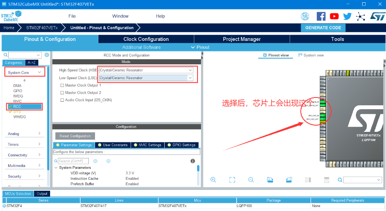This screenshot has width=386, height=211.
Task: Click the parameter search input field
Action: click(73, 161)
